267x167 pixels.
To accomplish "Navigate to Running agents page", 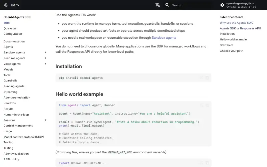I will pyautogui.click(x=14, y=86).
